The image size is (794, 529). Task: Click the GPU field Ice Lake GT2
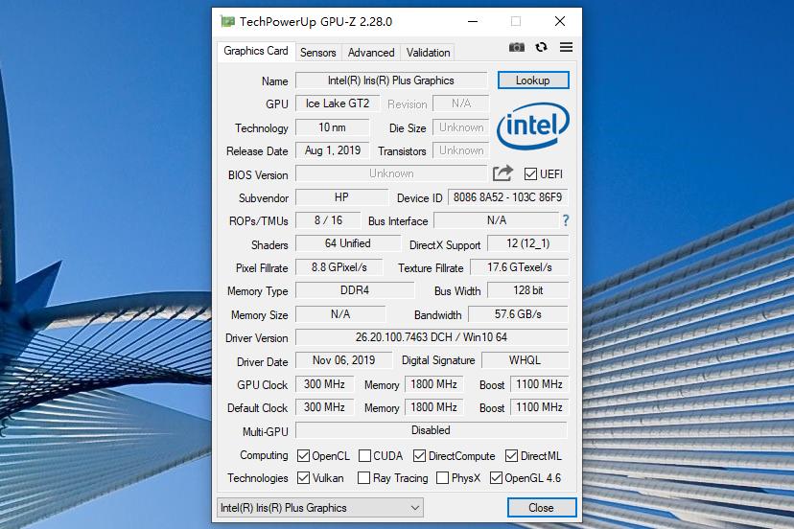click(x=338, y=103)
